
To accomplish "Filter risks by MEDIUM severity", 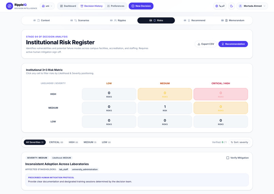I will coord(90,142).
